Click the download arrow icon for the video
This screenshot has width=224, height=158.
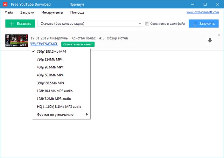(x=210, y=40)
